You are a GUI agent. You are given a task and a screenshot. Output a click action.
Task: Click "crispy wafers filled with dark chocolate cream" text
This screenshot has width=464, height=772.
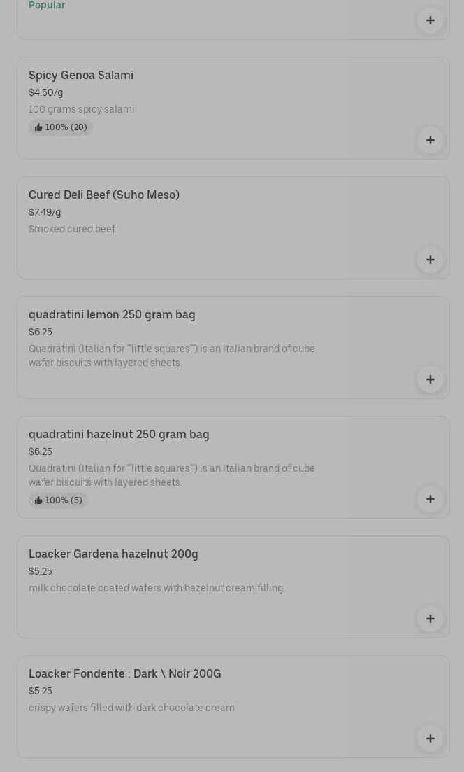(131, 708)
